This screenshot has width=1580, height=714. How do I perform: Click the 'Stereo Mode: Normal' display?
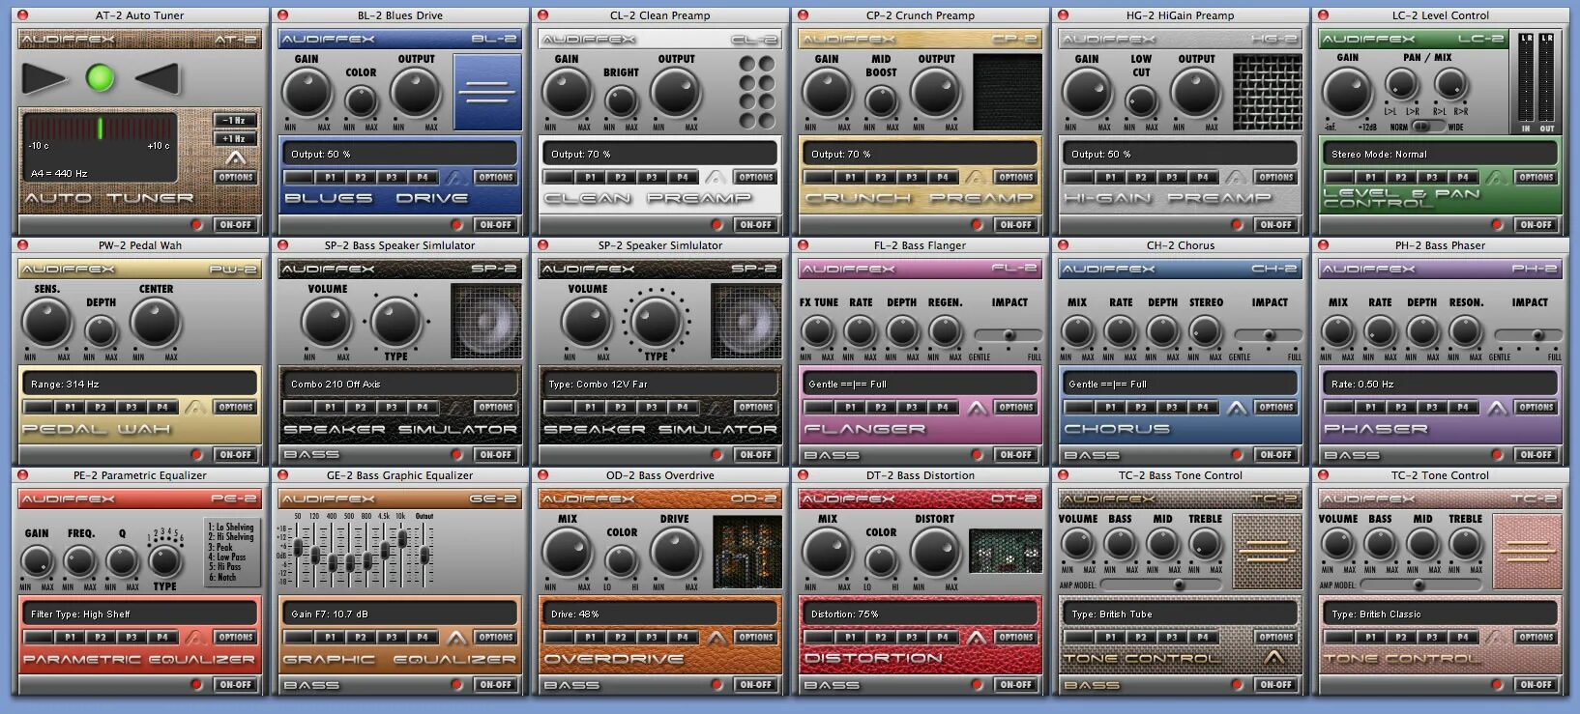1440,154
